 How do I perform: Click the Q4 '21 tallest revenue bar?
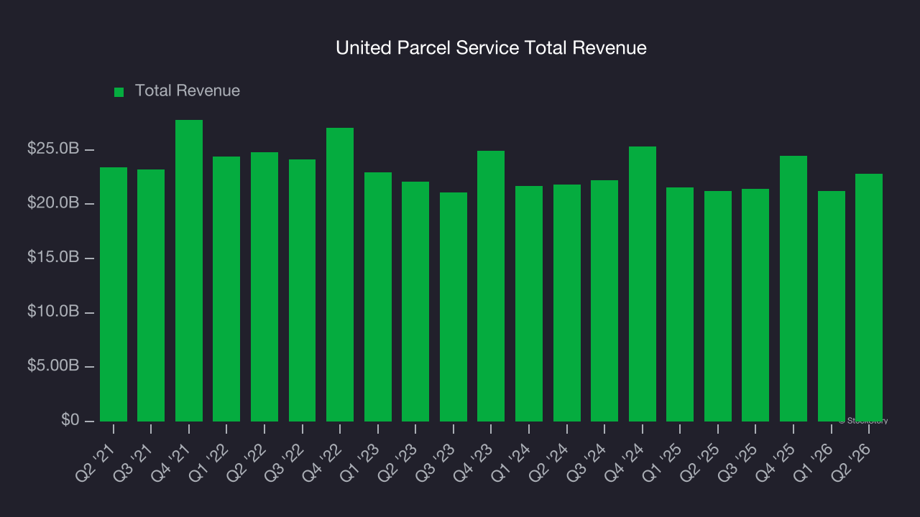click(x=189, y=271)
